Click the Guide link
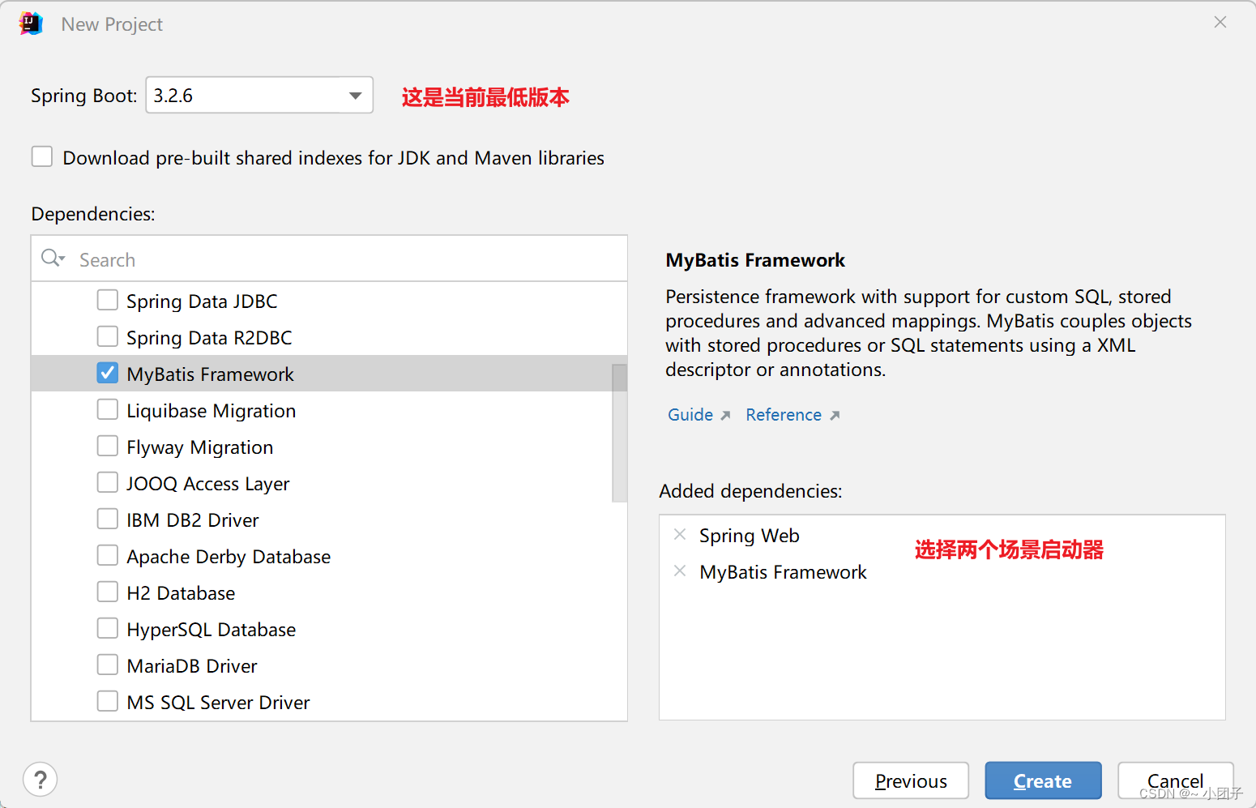 (x=690, y=415)
